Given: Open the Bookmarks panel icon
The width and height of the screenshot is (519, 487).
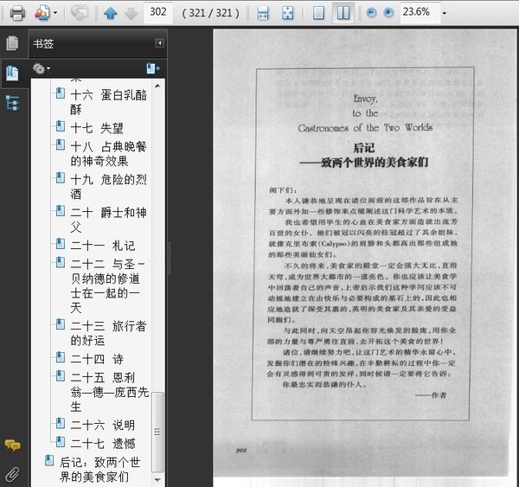Looking at the screenshot, I should [x=13, y=74].
